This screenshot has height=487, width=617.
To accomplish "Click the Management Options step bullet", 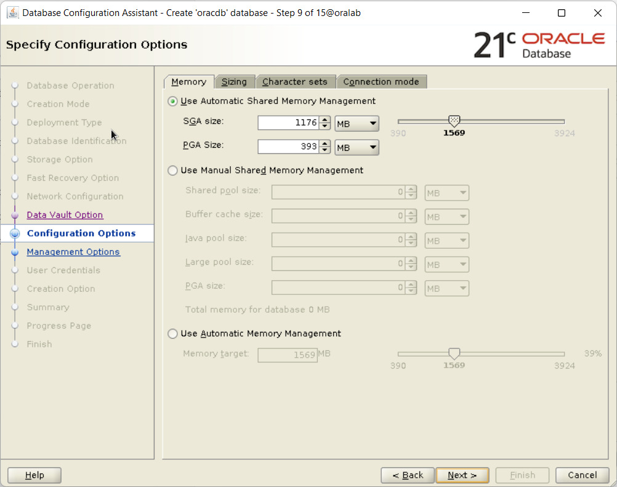I will click(x=15, y=252).
